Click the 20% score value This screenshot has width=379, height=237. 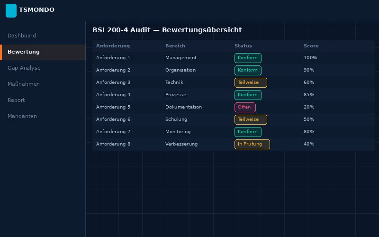coord(309,107)
